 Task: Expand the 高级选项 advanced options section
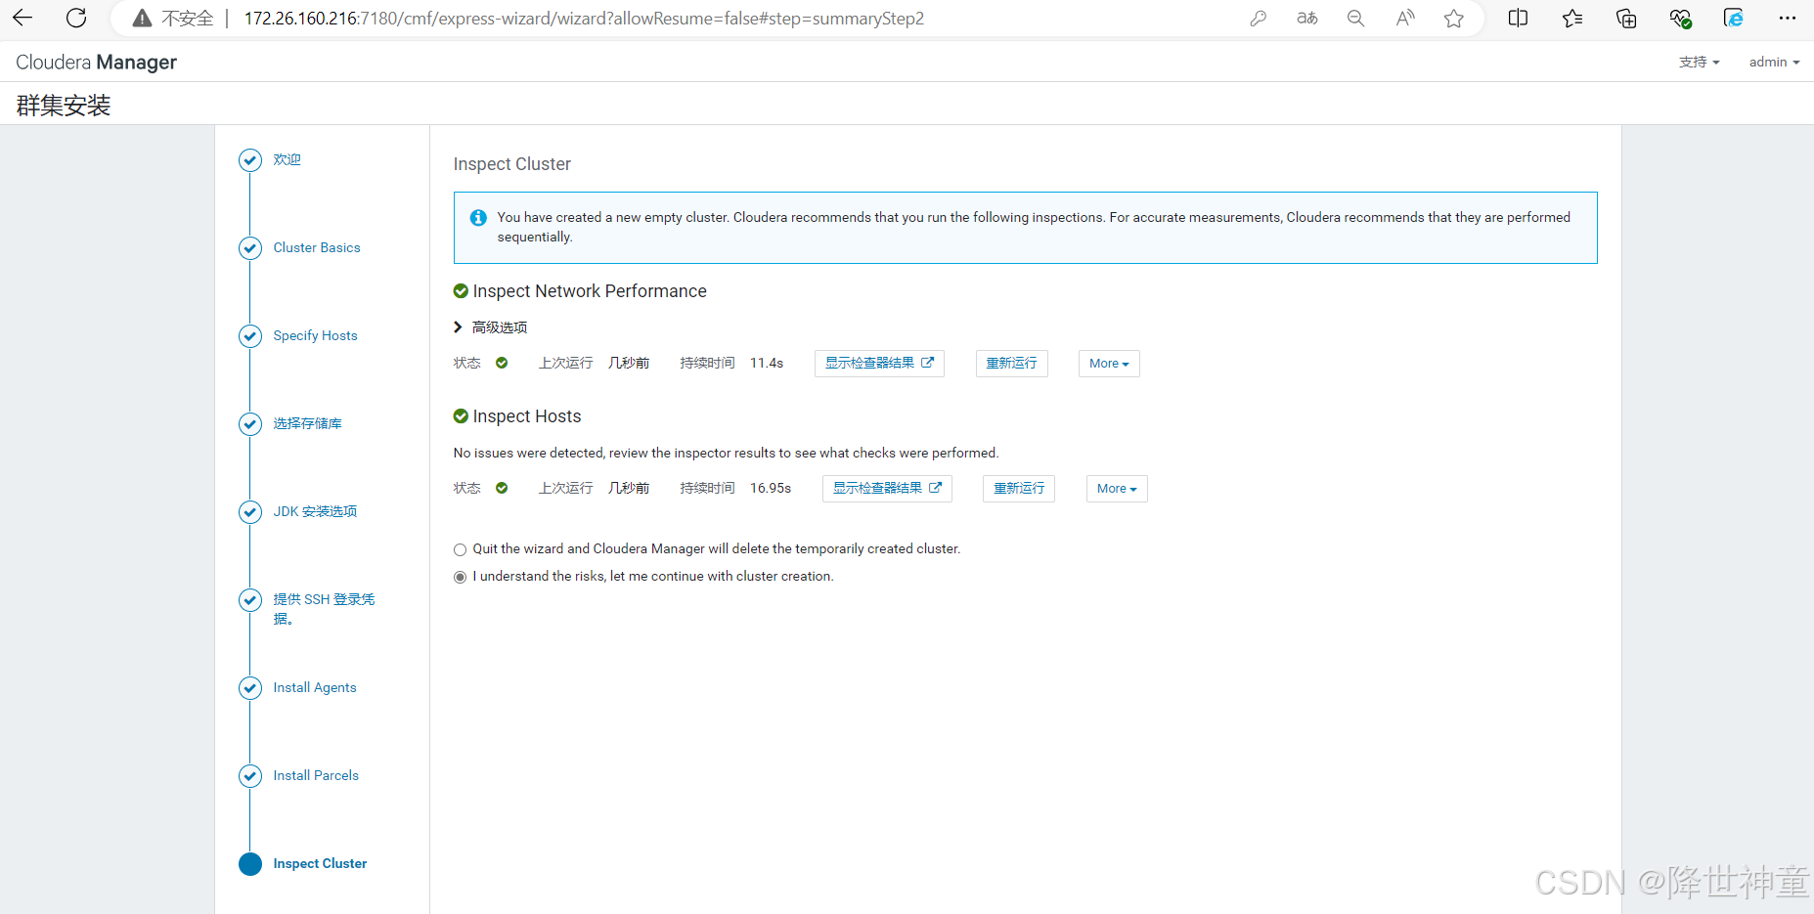click(x=490, y=327)
